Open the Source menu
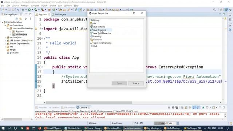Viewport: 233px width, 131px height. [15, 6]
